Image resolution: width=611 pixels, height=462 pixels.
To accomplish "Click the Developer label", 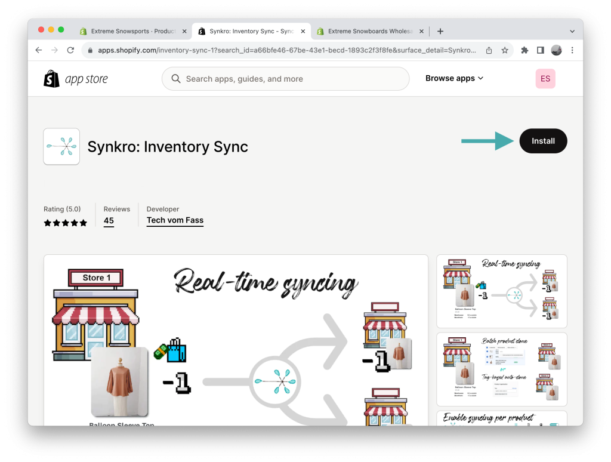I will click(163, 209).
